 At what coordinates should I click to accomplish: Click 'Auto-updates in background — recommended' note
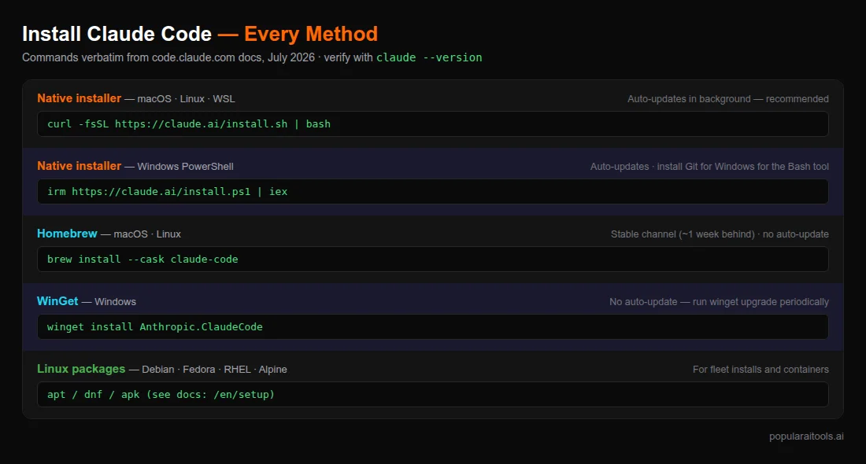728,99
